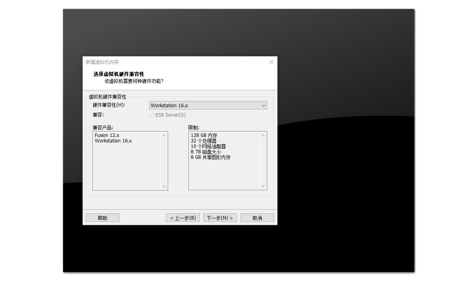Viewport: 467px width, 288px height.
Task: Click the 兼容产品 list scrollbar track
Action: [x=164, y=160]
